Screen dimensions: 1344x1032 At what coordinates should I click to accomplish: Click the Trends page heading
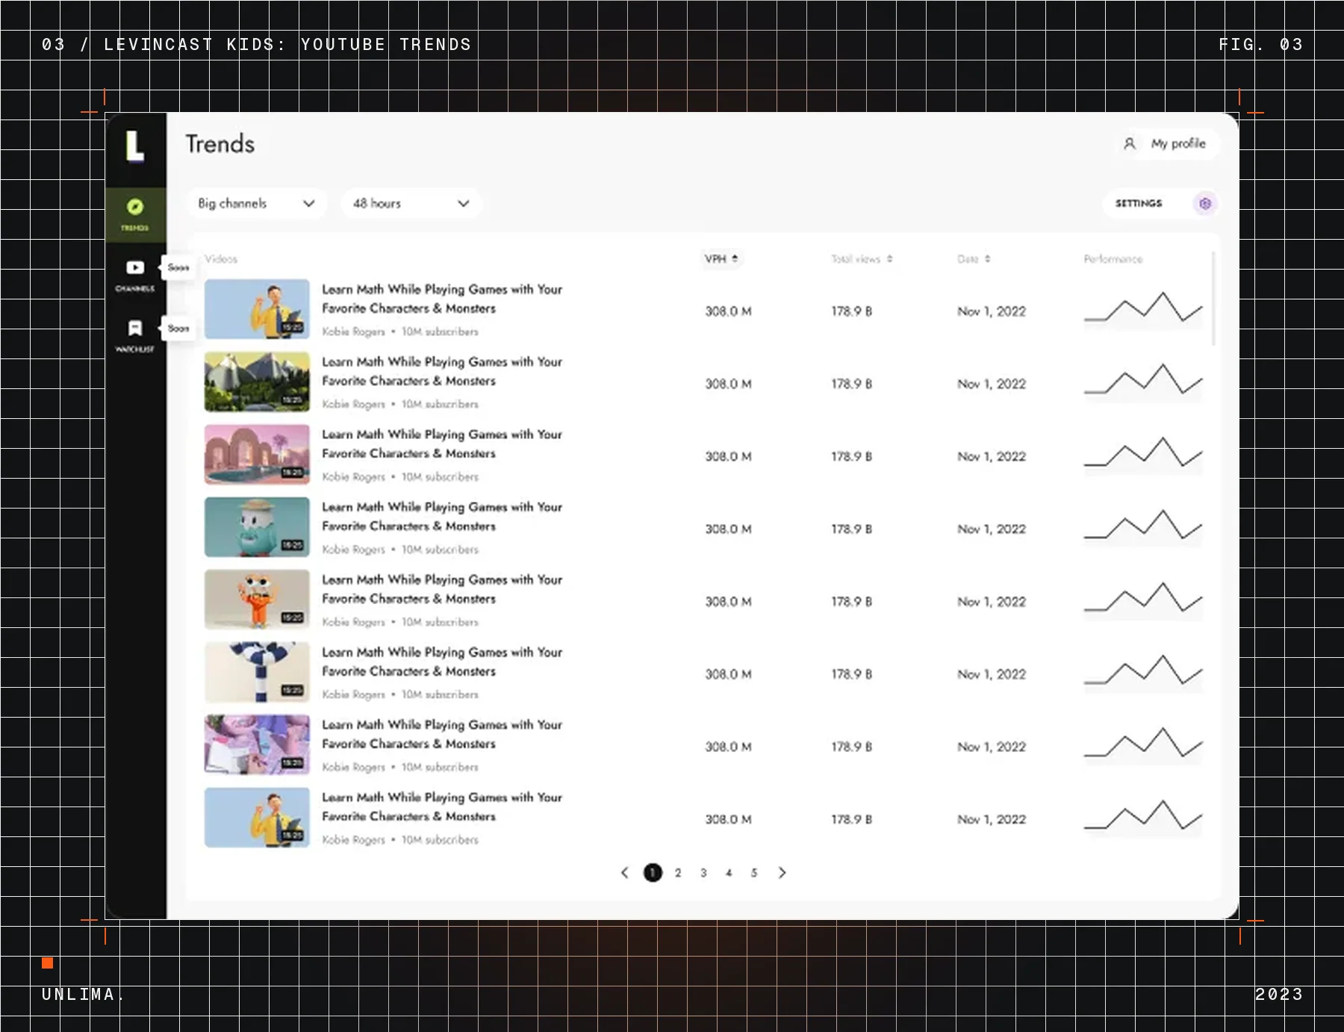220,143
